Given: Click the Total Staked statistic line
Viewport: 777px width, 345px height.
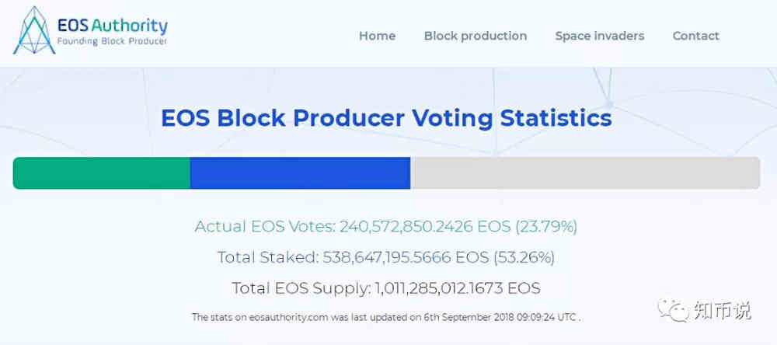Looking at the screenshot, I should coord(386,257).
